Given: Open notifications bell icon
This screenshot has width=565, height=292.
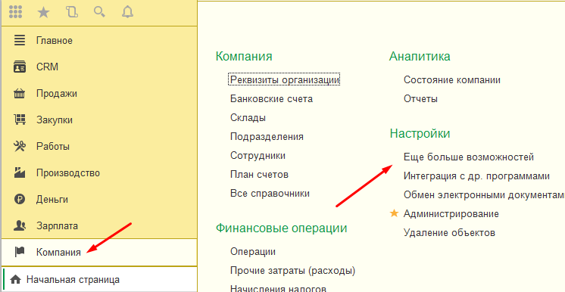Looking at the screenshot, I should pos(127,13).
